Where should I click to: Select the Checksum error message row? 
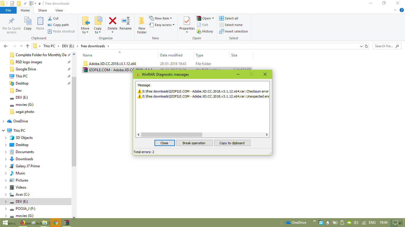[x=203, y=91]
